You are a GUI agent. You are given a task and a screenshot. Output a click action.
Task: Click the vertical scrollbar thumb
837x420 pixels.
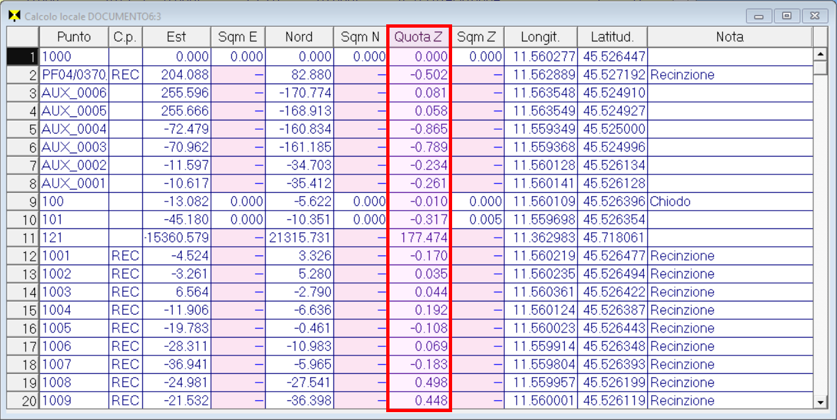click(x=821, y=68)
